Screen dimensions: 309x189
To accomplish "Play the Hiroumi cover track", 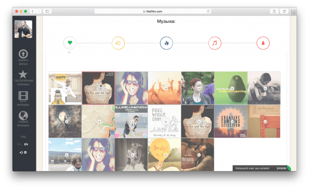I will coord(199,155).
